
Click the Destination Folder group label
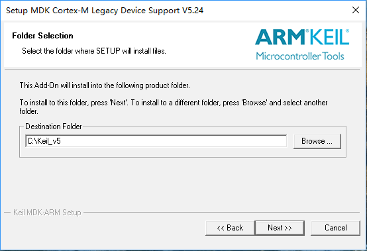coord(54,126)
